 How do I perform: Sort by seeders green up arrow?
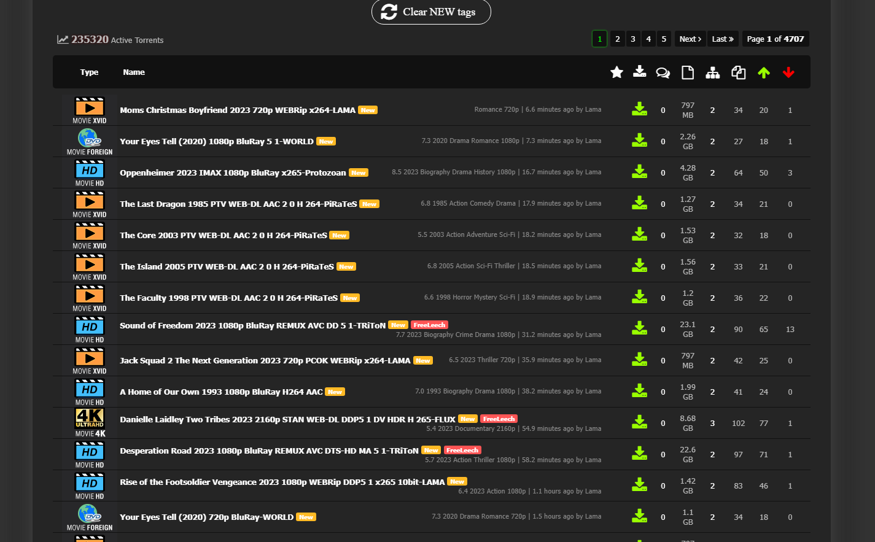click(763, 72)
